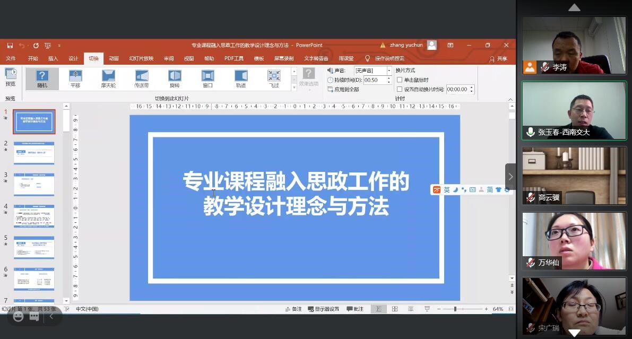
Task: Expand the side panel chevron arrow
Action: pos(510,177)
